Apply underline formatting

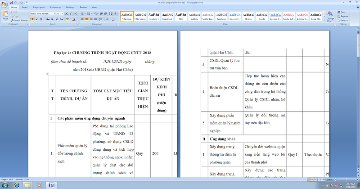click(x=42, y=19)
